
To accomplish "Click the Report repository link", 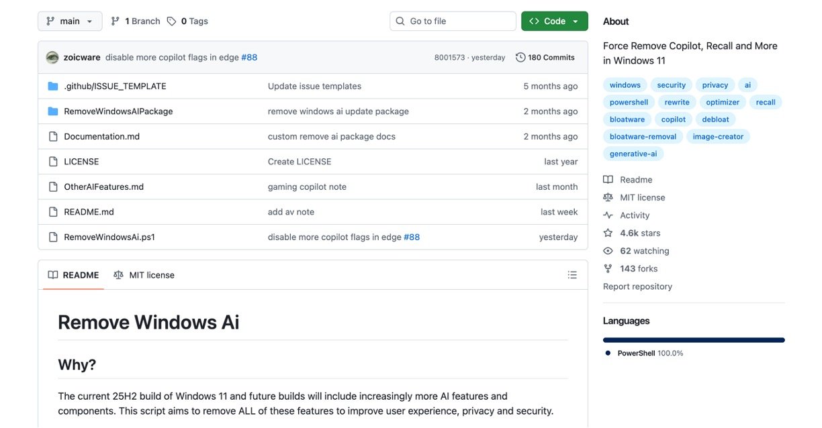I will pos(637,286).
